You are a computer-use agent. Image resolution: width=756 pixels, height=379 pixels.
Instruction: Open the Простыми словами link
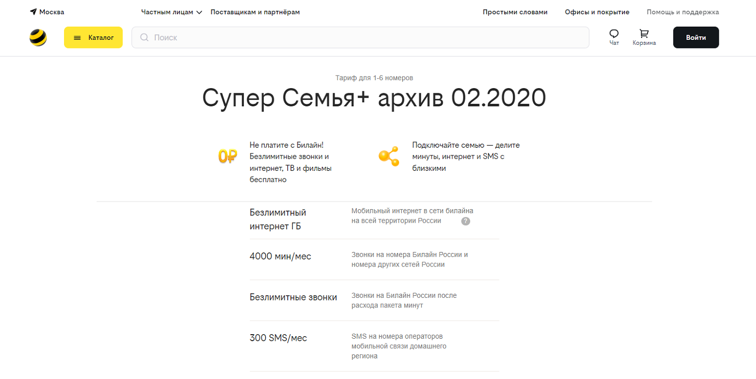[515, 12]
